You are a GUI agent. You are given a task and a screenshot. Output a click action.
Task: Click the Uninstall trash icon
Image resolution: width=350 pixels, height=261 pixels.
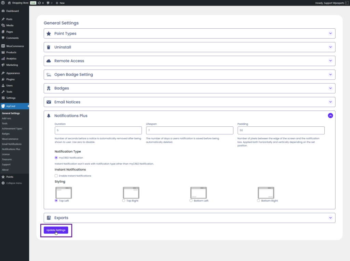[x=49, y=47]
